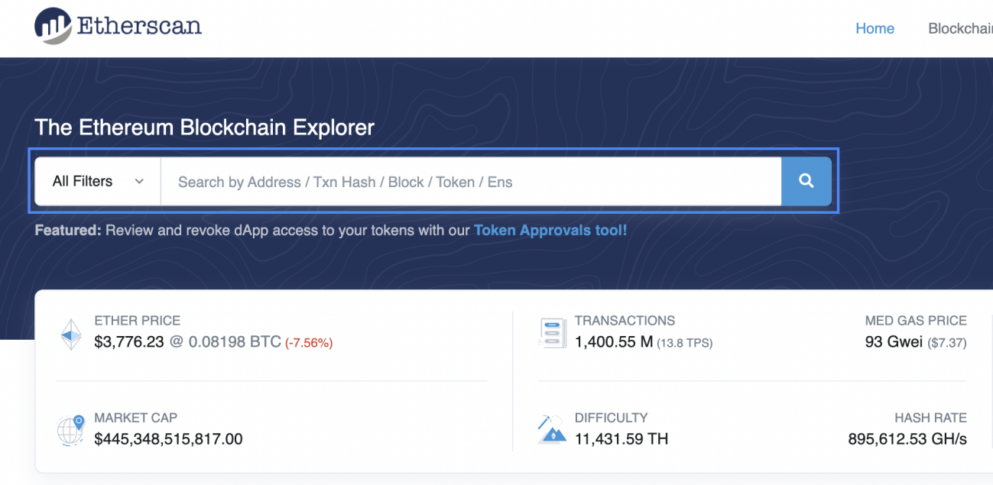Click the Ethereum diamond price icon

(71, 335)
